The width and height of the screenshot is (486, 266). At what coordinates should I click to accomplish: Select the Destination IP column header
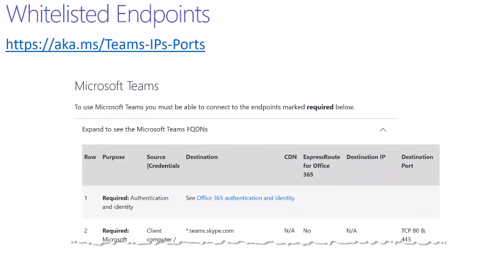[x=366, y=157]
